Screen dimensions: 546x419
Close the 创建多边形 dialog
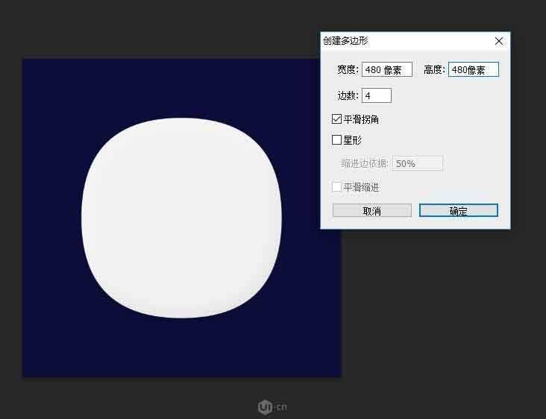498,41
